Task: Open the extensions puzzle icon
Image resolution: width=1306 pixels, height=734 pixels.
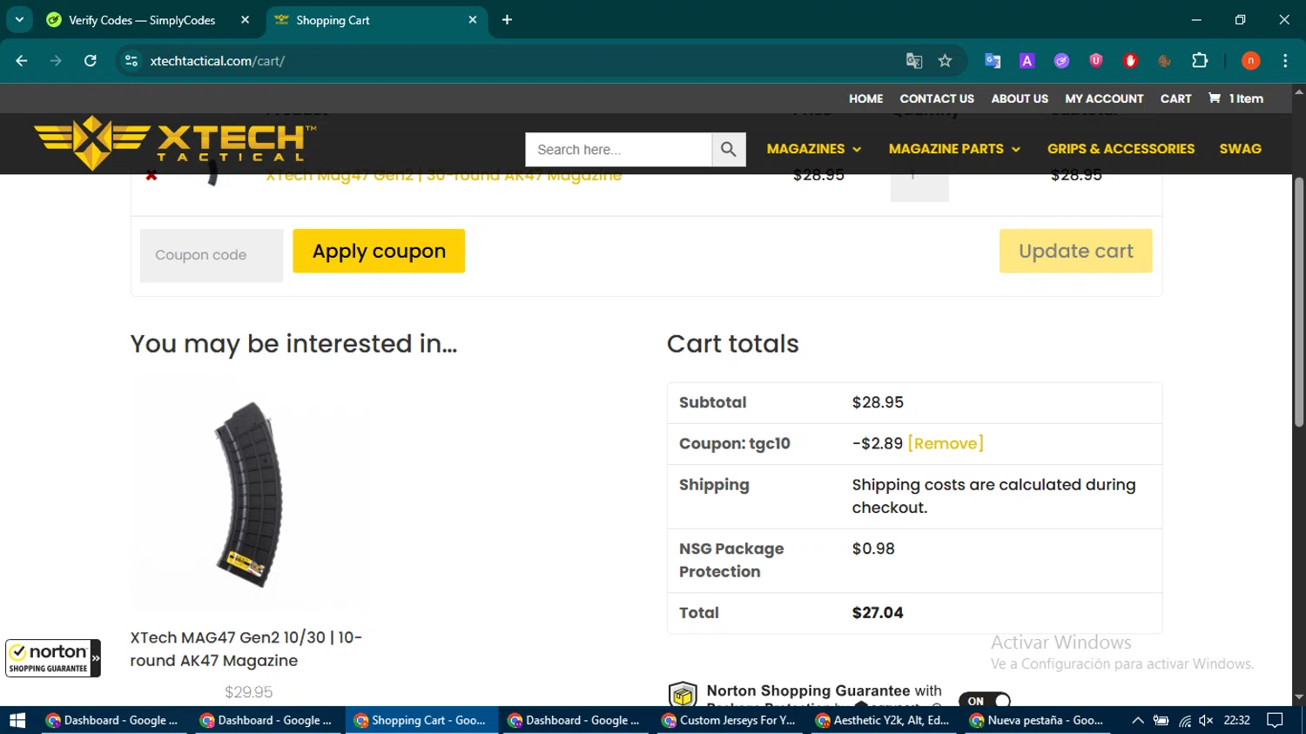Action: [x=1200, y=61]
